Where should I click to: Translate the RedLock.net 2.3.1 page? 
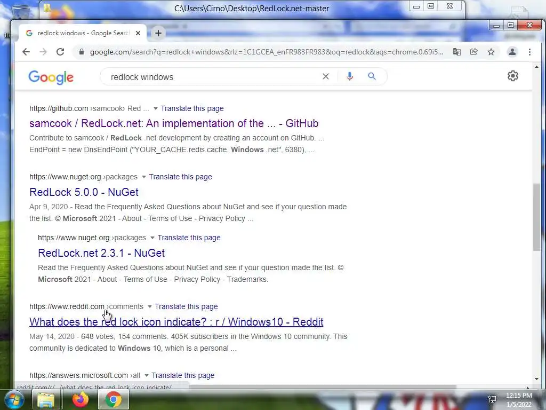189,238
